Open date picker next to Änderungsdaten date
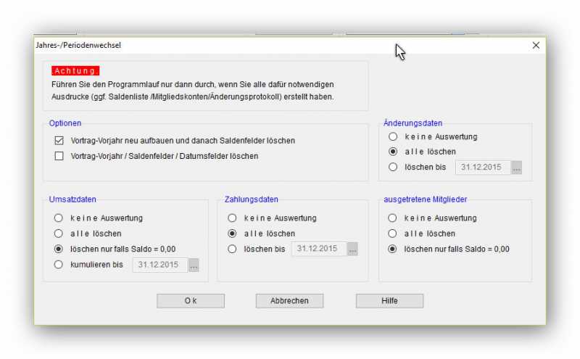This screenshot has height=359, width=580. [x=516, y=168]
